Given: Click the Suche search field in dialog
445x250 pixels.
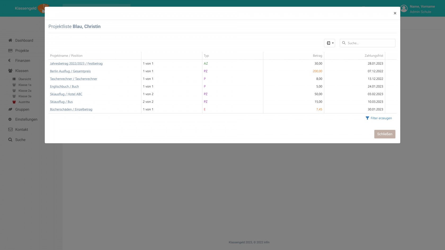Looking at the screenshot, I should point(367,43).
